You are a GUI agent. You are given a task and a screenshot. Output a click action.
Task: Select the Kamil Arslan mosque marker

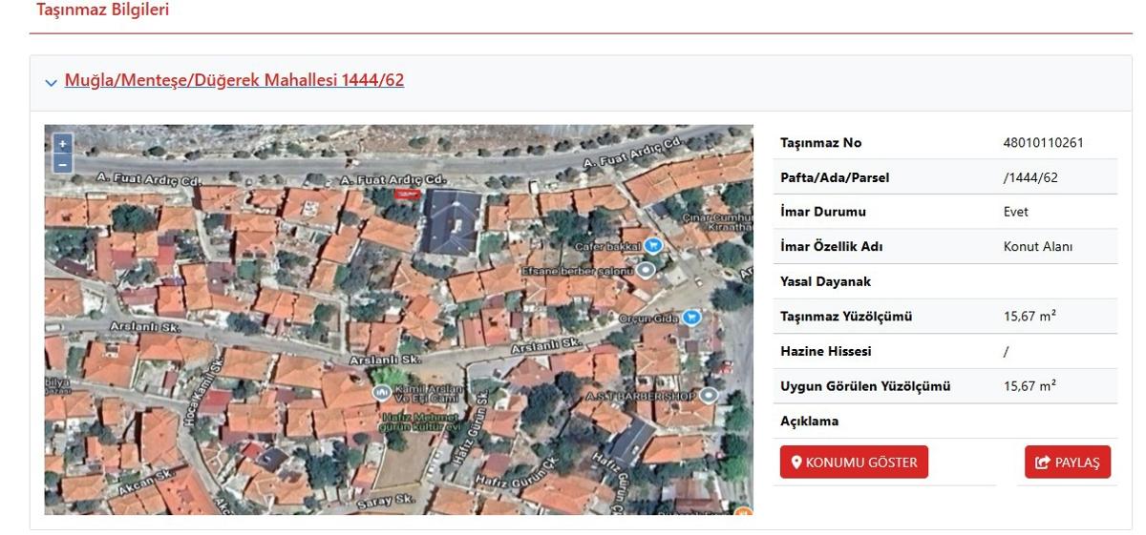(380, 392)
